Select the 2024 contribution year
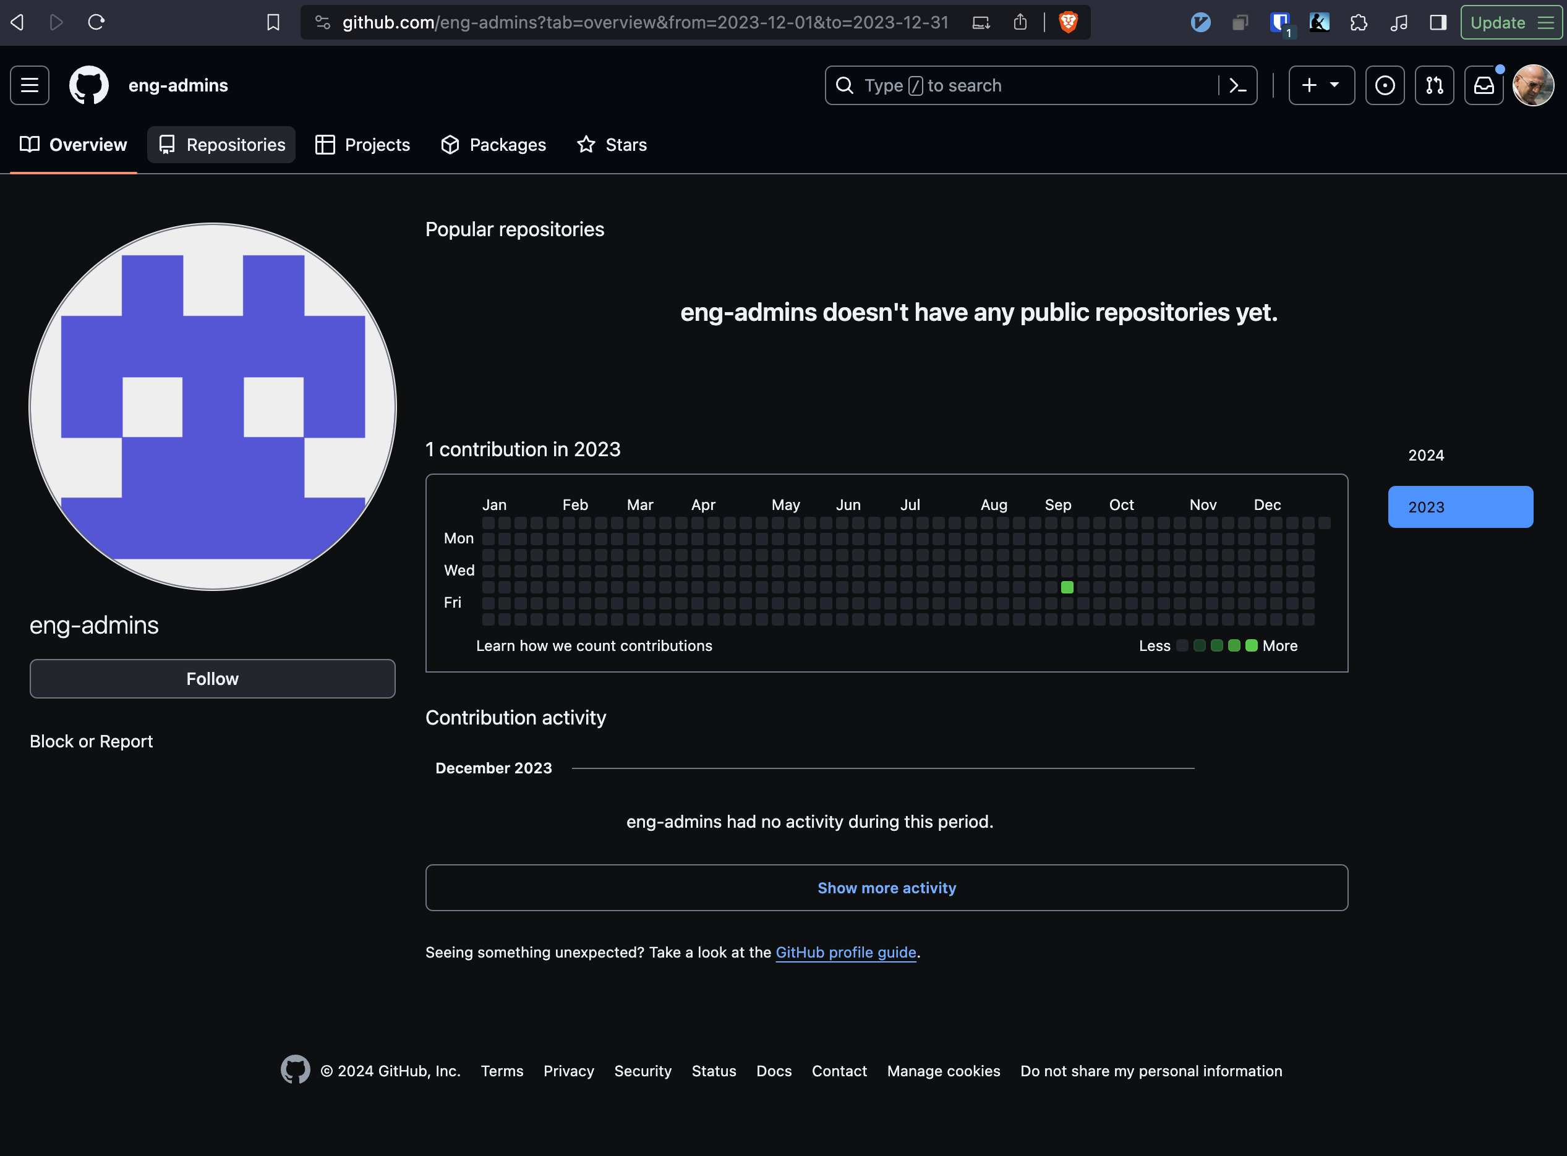1567x1156 pixels. [1425, 456]
